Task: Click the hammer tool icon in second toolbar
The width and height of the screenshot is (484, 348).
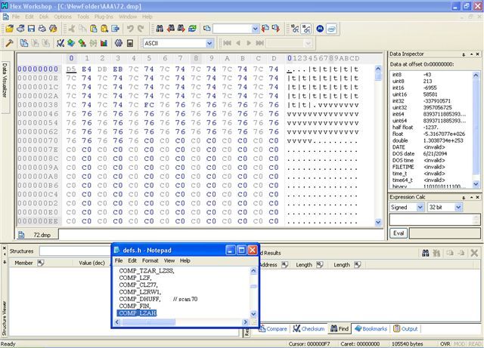Action: point(8,43)
